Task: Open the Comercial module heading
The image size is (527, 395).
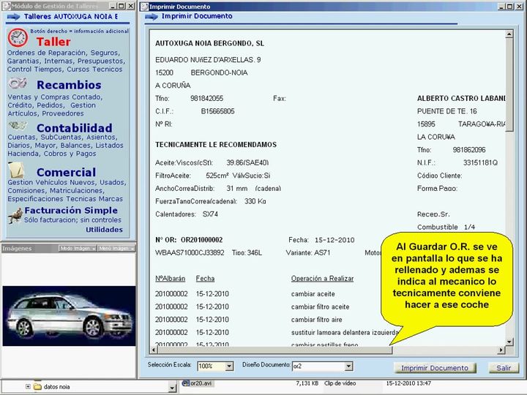Action: 66,173
